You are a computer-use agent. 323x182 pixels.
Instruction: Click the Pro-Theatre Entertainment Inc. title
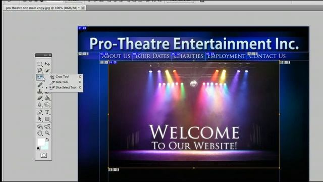tap(194, 43)
